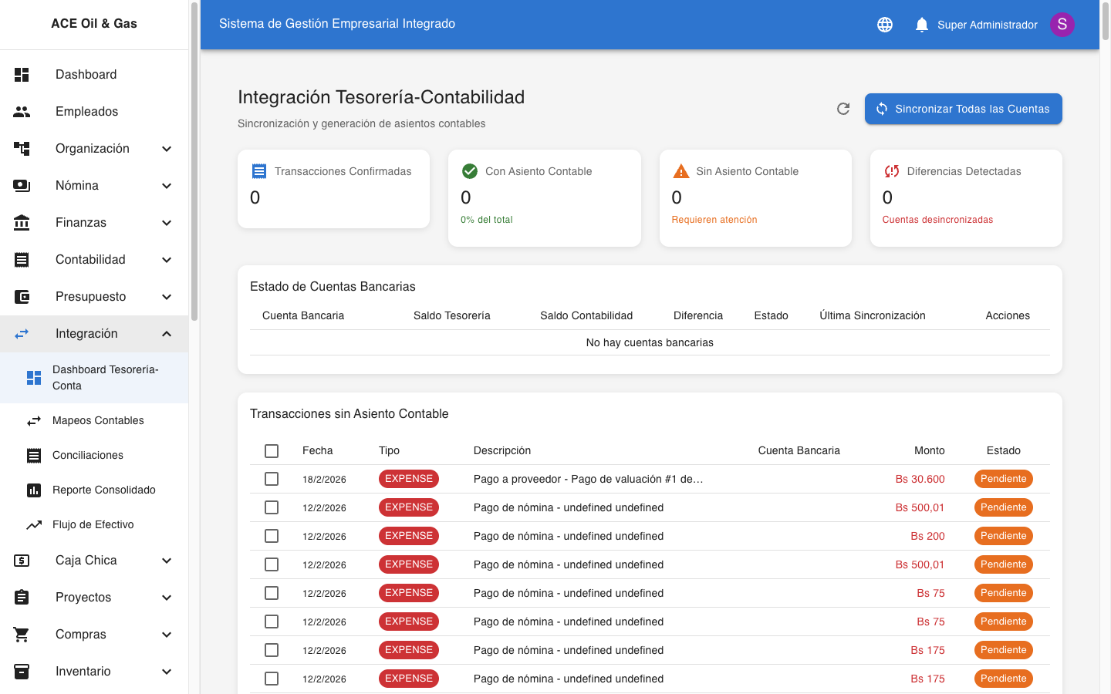
Task: Click the sidebar vertical scrollbar
Action: 194,162
